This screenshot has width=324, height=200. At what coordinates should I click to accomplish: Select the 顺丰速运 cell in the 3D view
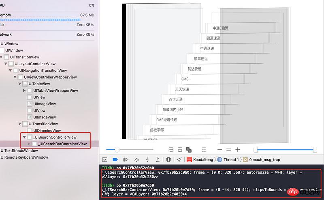[x=200, y=58]
